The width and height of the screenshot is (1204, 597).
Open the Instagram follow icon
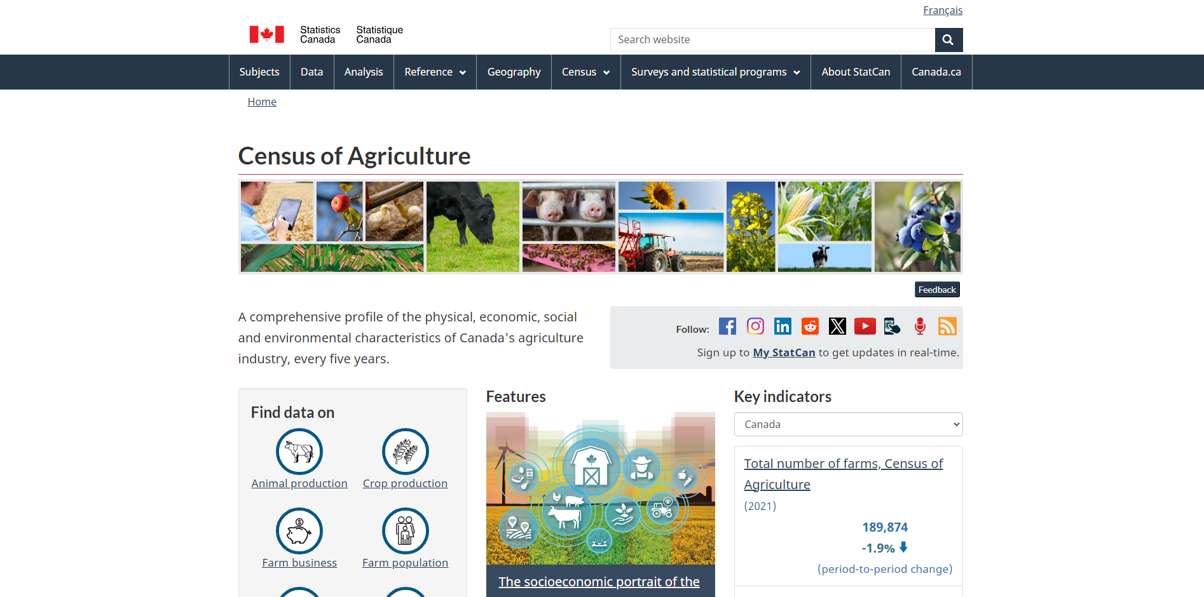tap(755, 326)
